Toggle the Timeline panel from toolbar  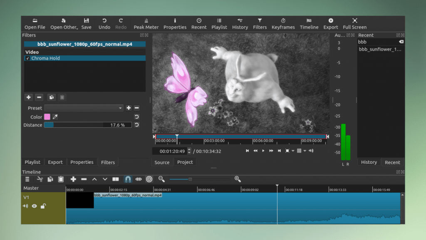click(x=309, y=24)
